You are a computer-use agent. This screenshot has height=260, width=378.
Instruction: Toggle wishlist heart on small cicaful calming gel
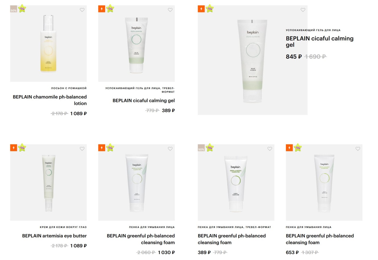tap(170, 10)
